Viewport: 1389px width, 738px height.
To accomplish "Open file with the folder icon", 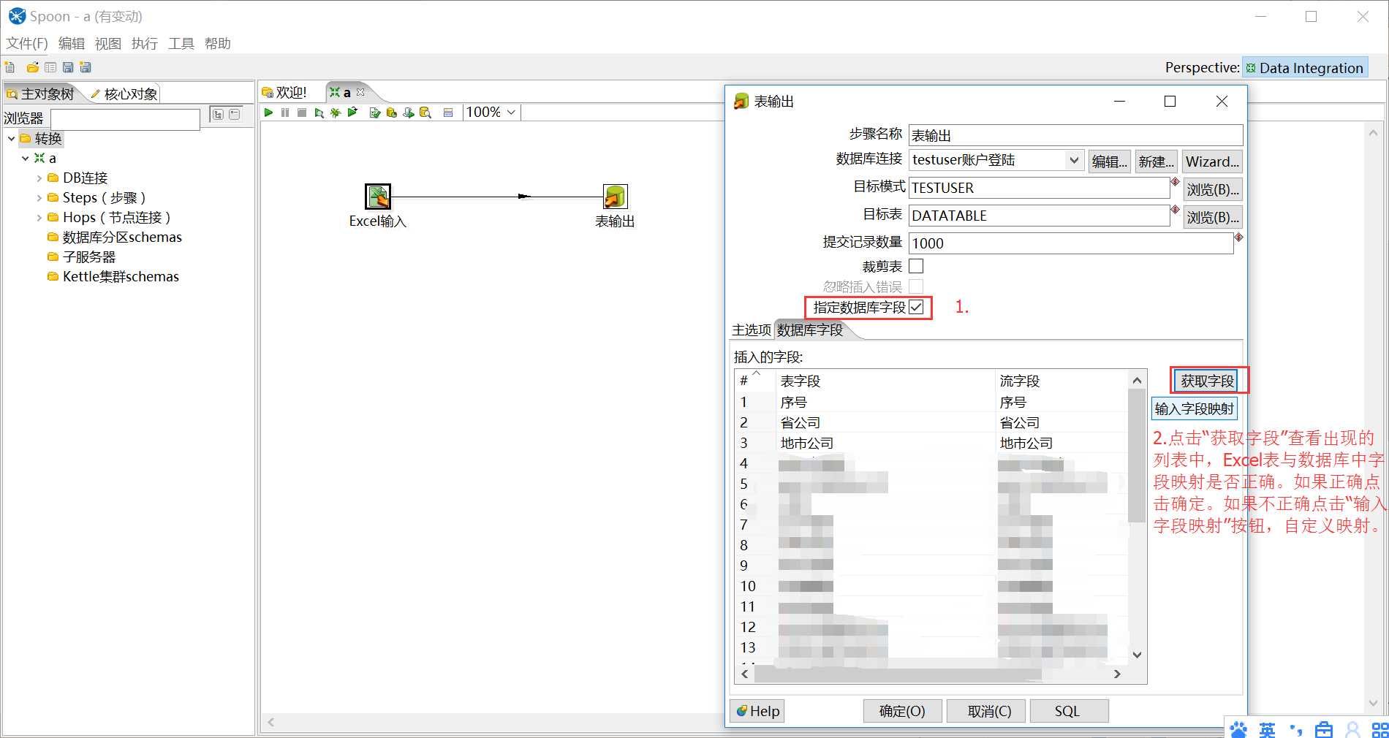I will tap(32, 67).
